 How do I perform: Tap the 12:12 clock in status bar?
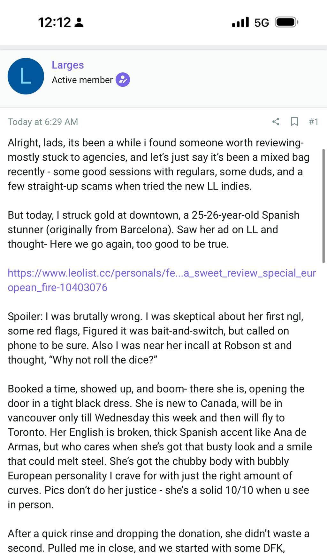pos(54,22)
